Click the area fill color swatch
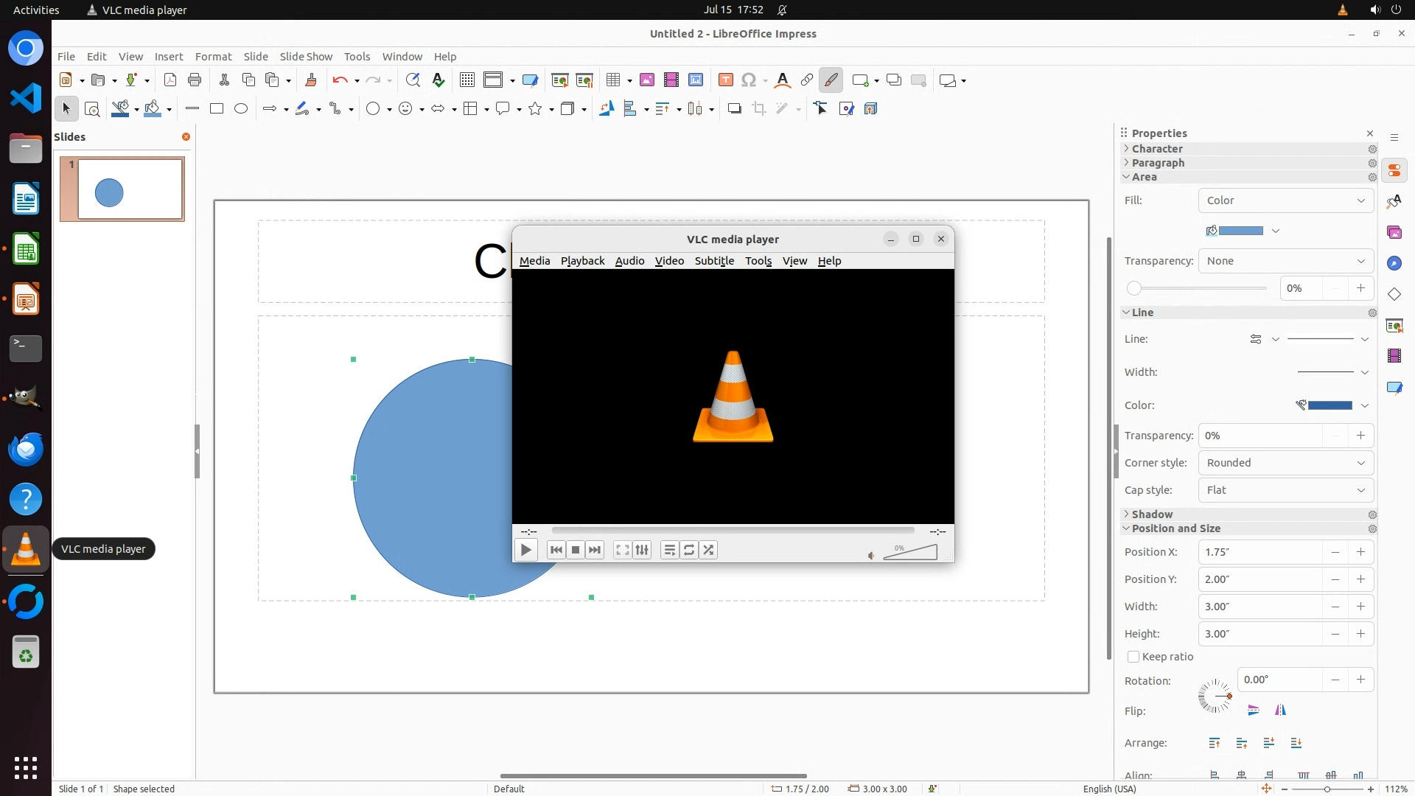The width and height of the screenshot is (1415, 796). pos(1241,231)
